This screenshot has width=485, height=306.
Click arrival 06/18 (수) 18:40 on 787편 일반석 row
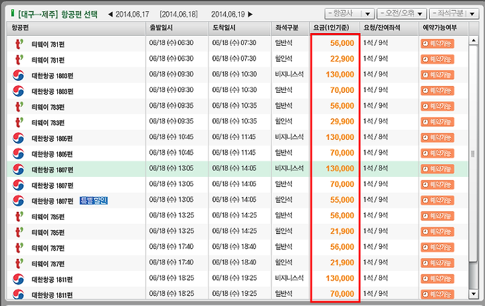click(x=234, y=247)
